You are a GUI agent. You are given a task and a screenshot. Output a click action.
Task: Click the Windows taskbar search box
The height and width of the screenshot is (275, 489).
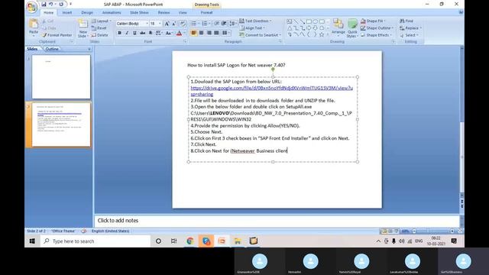96,241
